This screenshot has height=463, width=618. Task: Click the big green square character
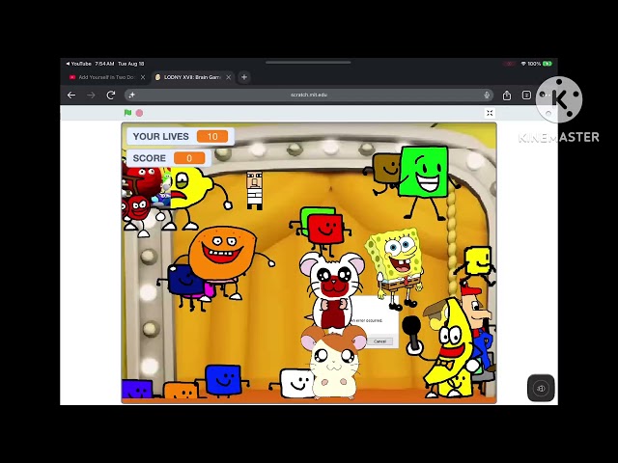pyautogui.click(x=424, y=172)
